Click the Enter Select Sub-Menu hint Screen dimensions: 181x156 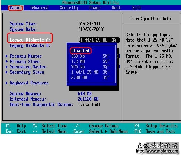point(100,131)
